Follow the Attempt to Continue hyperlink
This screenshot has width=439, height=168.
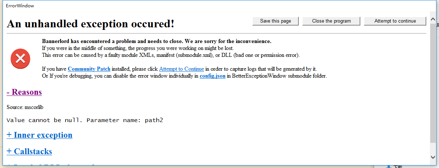(x=181, y=69)
